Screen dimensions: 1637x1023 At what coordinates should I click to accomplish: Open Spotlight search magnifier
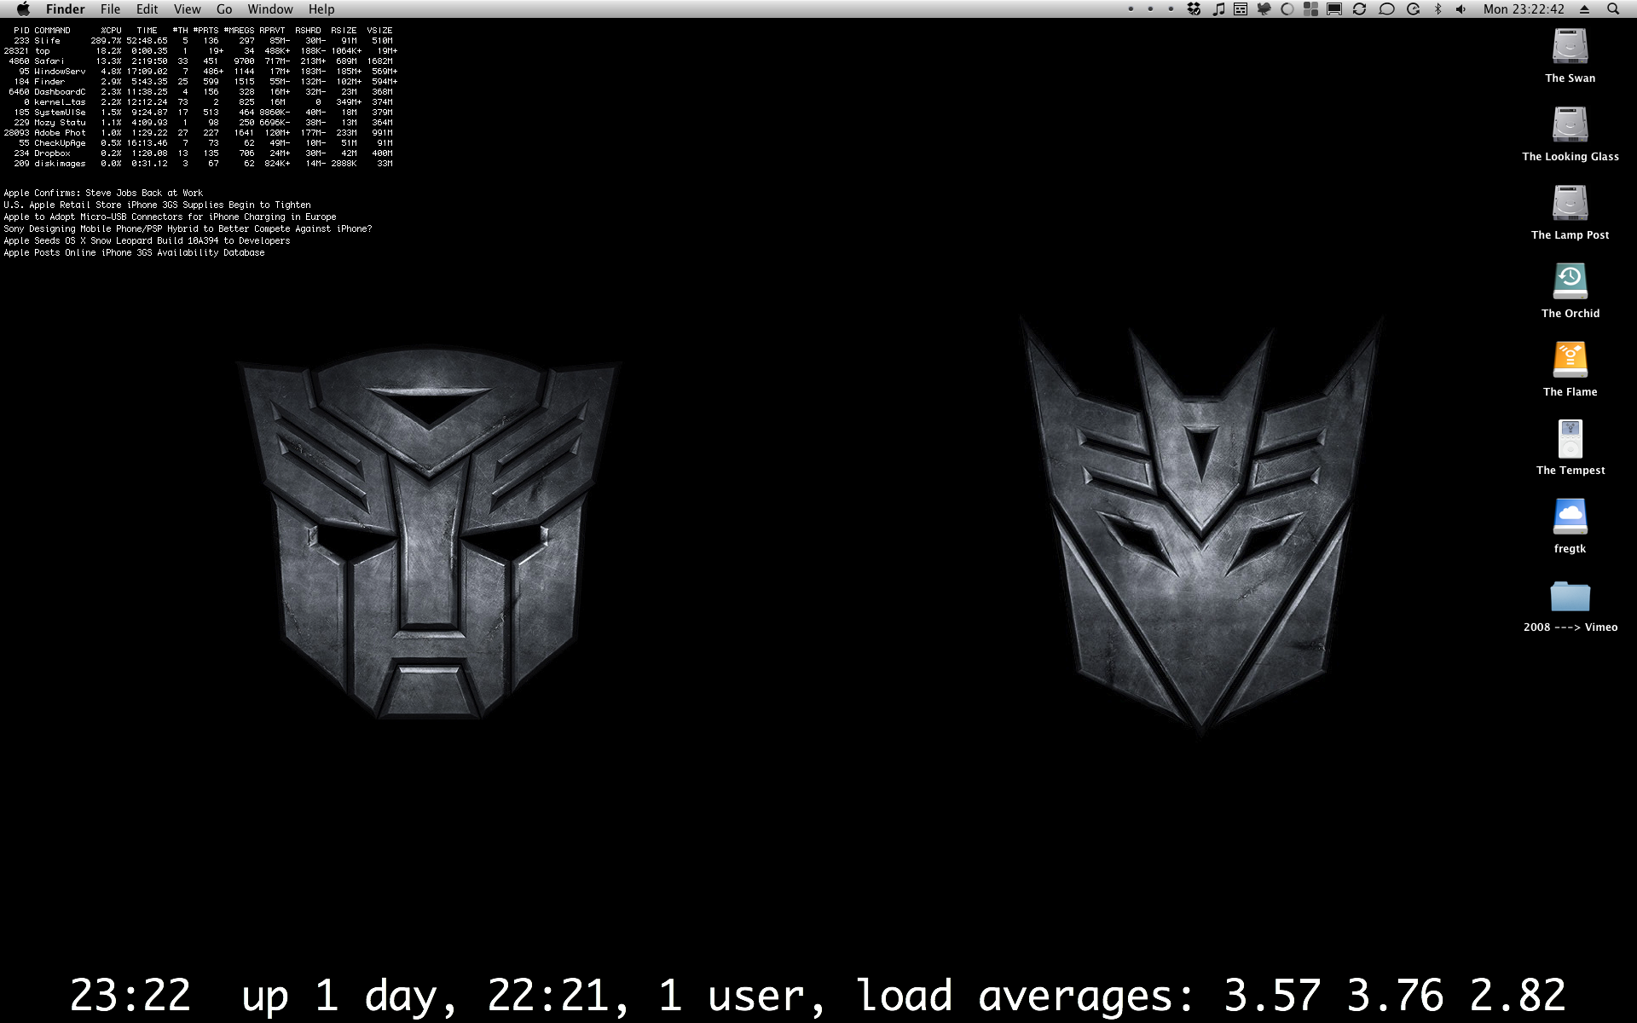(x=1613, y=9)
